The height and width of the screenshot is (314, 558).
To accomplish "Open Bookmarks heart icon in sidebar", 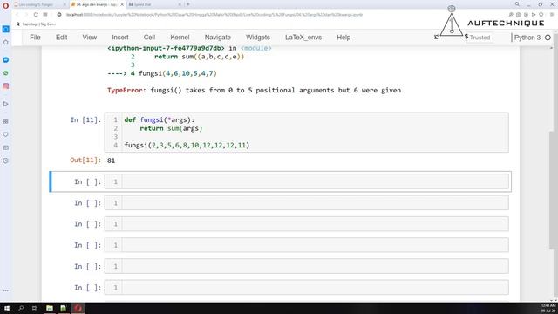I will [6, 134].
